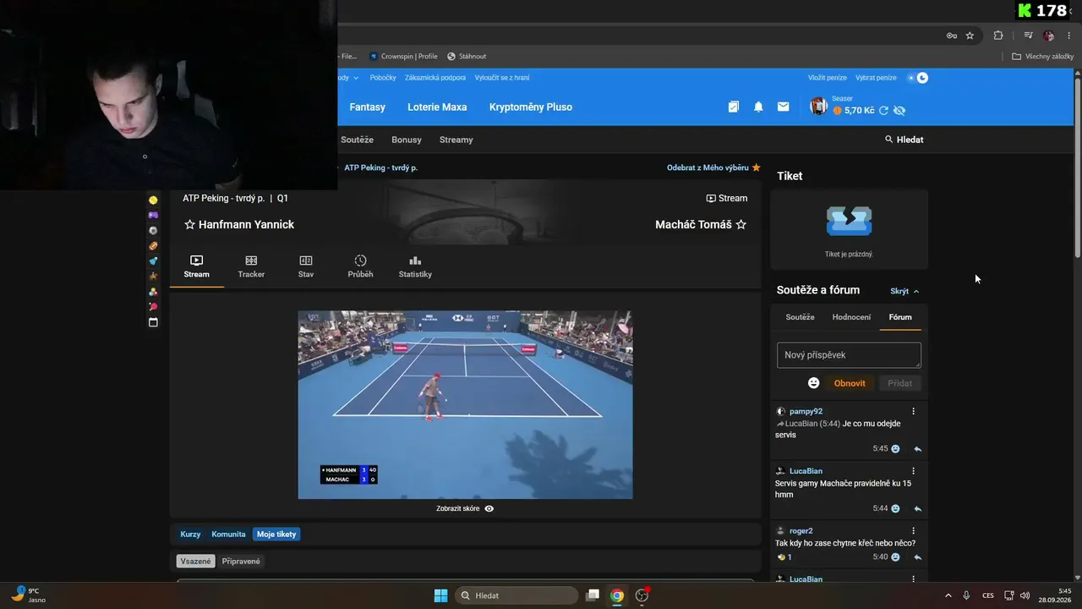Viewport: 1082px width, 609px height.
Task: Select the soccer ball icon in sidebar
Action: coord(153,231)
